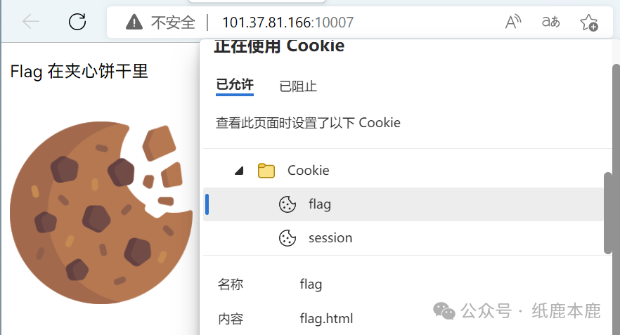The height and width of the screenshot is (335, 620).
Task: Open the not-secure warning triangle icon
Action: [x=134, y=22]
